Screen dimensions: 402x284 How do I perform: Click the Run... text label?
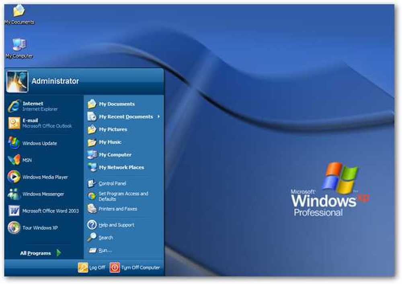(x=105, y=250)
